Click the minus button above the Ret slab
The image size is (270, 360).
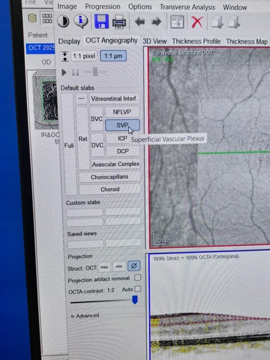coord(82,98)
